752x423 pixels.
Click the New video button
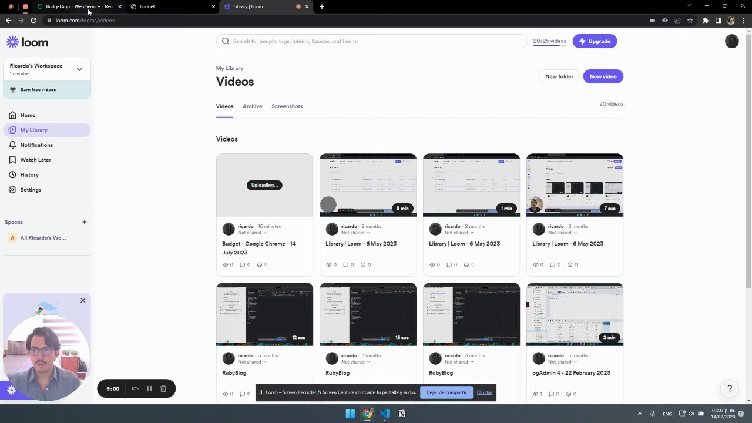click(x=603, y=76)
